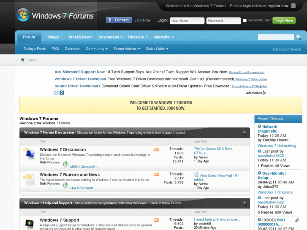Viewport: 307px width, 230px height.
Task: Click the Password field
Action: pyautogui.click(x=223, y=21)
